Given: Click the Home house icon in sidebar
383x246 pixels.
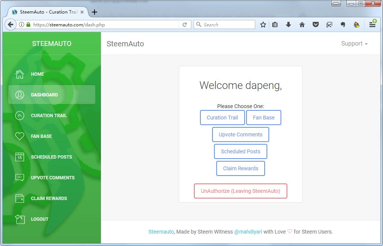Looking at the screenshot, I should click(20, 74).
